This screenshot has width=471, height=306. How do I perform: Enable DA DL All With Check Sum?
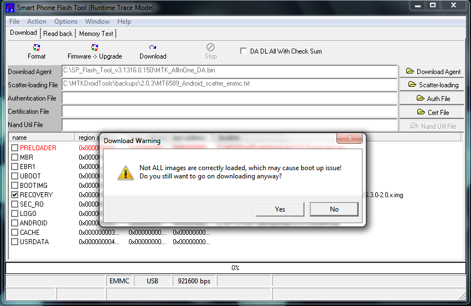coord(244,51)
